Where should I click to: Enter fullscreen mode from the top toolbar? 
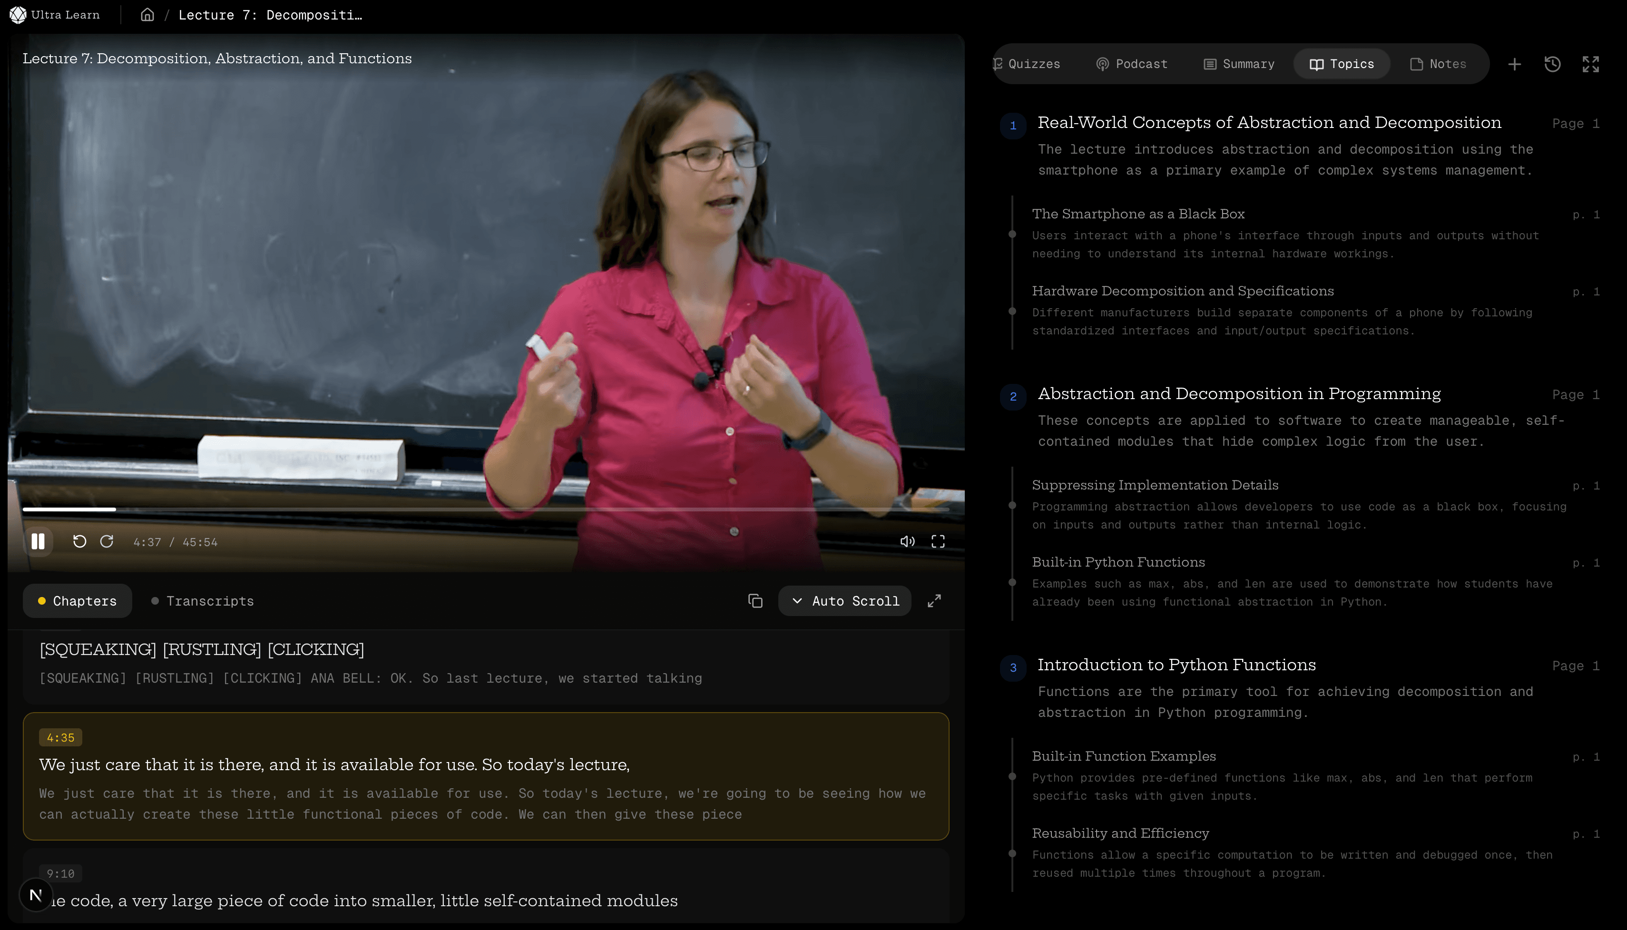point(1590,64)
